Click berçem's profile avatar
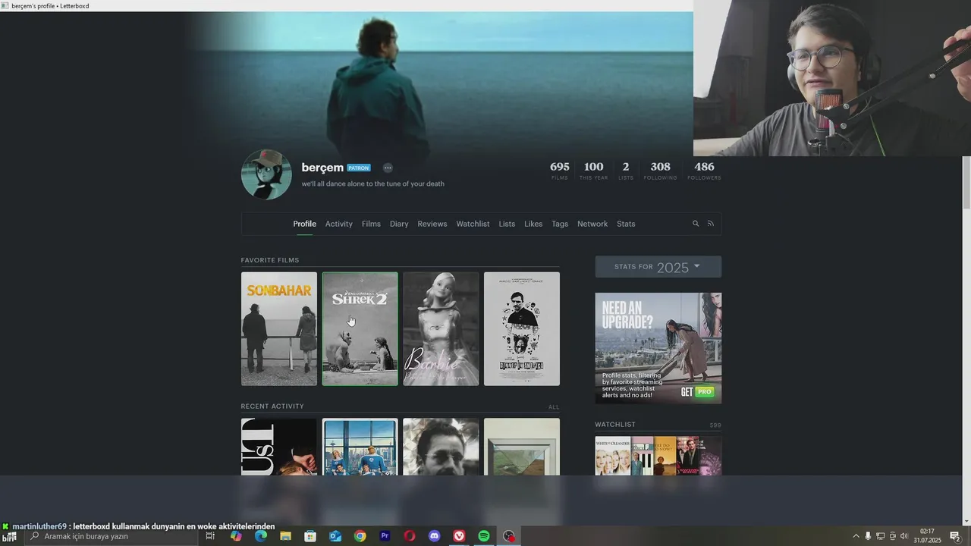 coord(266,174)
